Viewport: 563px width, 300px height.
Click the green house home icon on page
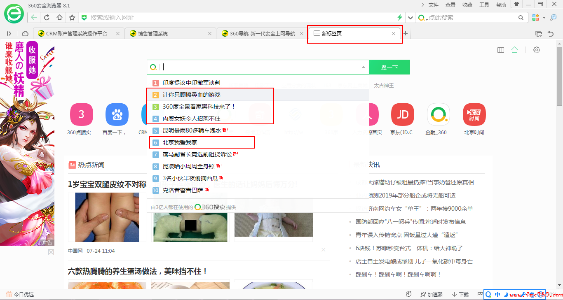[x=514, y=50]
